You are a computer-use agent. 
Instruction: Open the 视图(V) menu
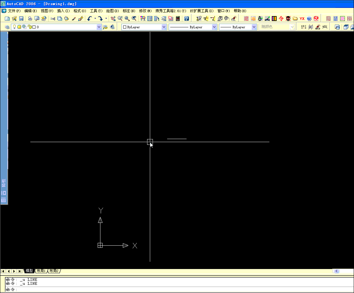[x=47, y=11]
